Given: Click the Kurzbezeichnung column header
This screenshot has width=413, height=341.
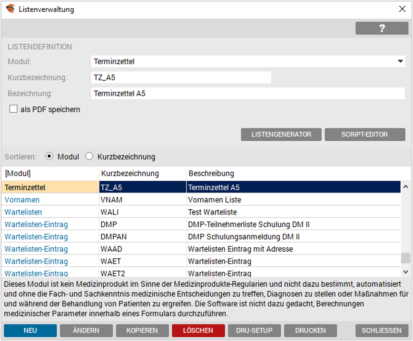Looking at the screenshot, I should [x=142, y=174].
